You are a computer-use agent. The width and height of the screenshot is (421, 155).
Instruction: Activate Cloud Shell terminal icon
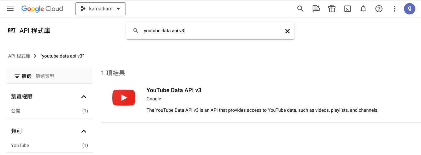pos(348,9)
